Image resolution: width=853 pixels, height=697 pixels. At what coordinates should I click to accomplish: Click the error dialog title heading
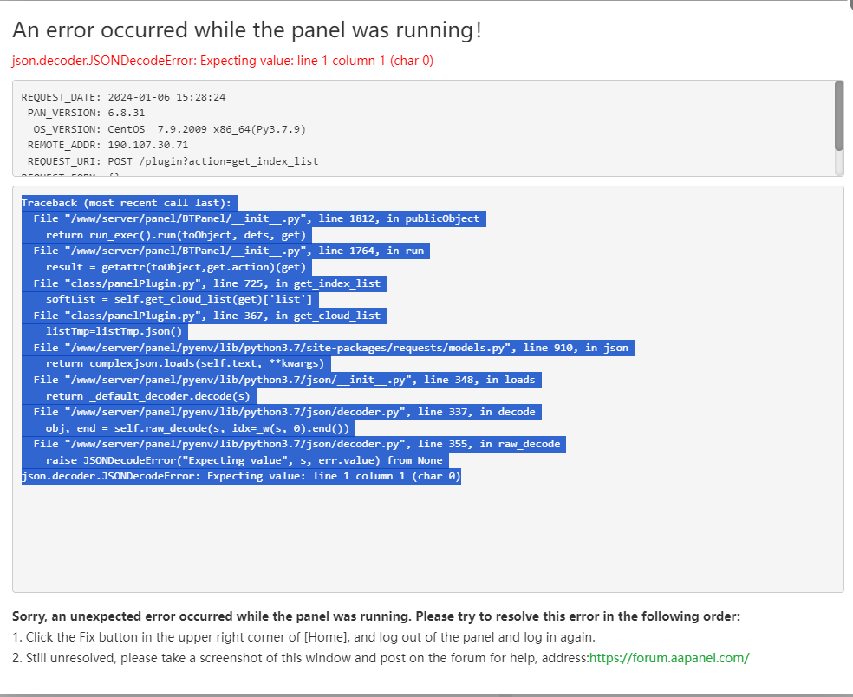click(x=247, y=30)
